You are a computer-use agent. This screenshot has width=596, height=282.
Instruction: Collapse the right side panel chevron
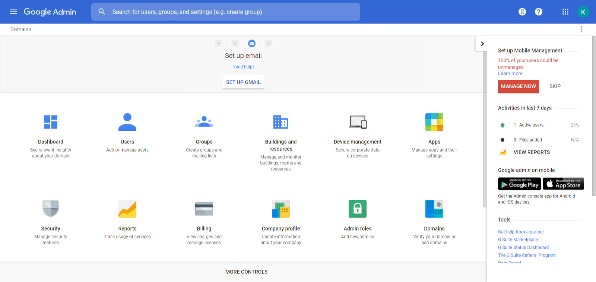(482, 44)
